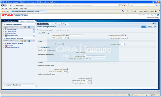The image size is (161, 97).
Task: Click the Apply button
Action: (144, 27)
